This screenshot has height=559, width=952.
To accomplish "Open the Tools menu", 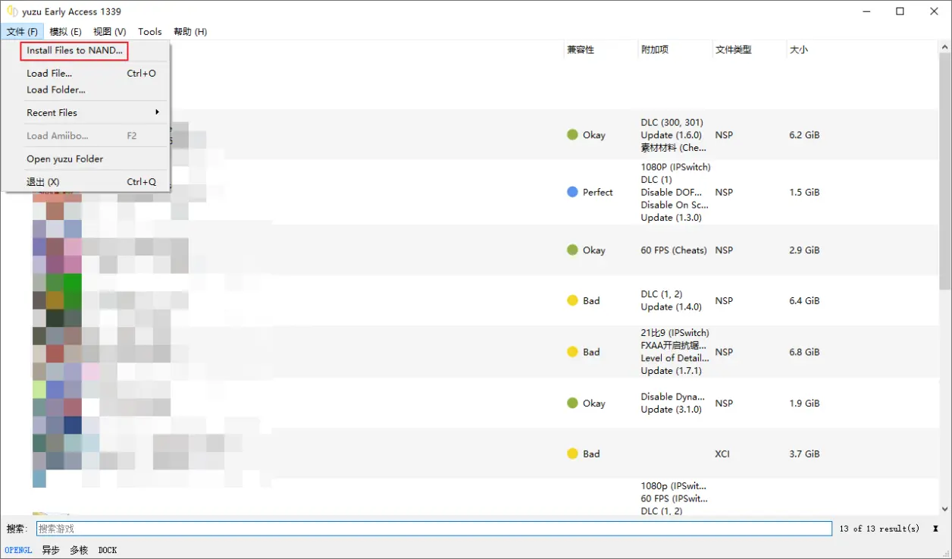I will point(150,31).
